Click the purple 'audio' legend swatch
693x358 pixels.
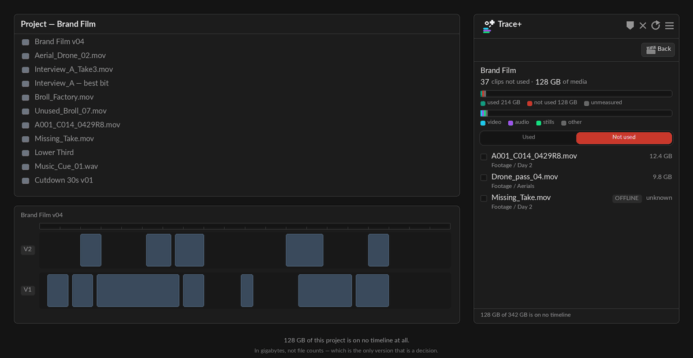(x=511, y=123)
